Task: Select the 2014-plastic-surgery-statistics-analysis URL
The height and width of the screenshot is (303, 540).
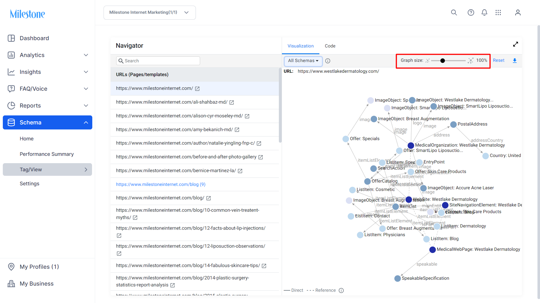Action: coord(182,281)
